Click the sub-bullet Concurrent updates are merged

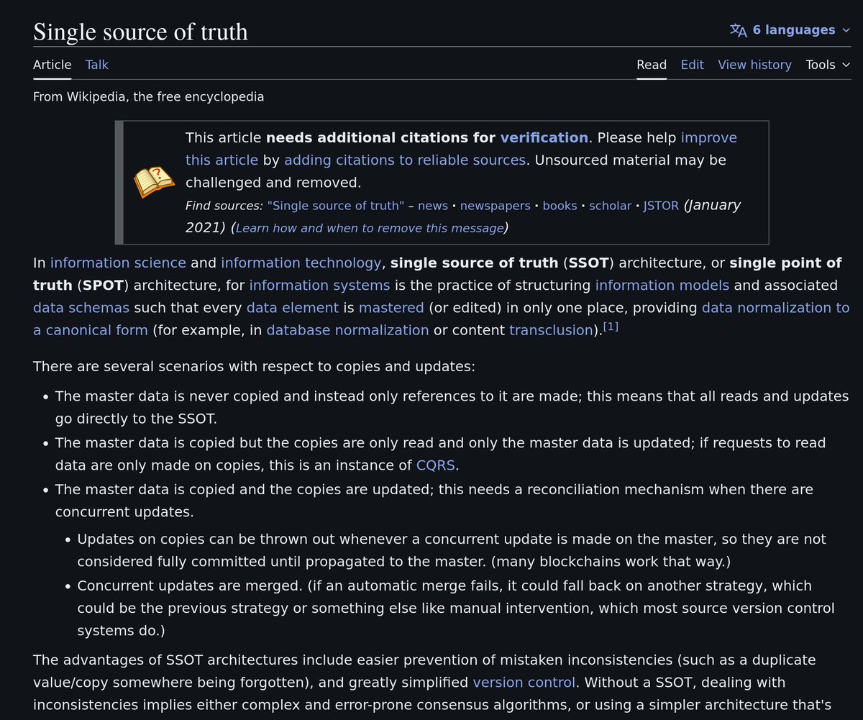[x=456, y=608]
